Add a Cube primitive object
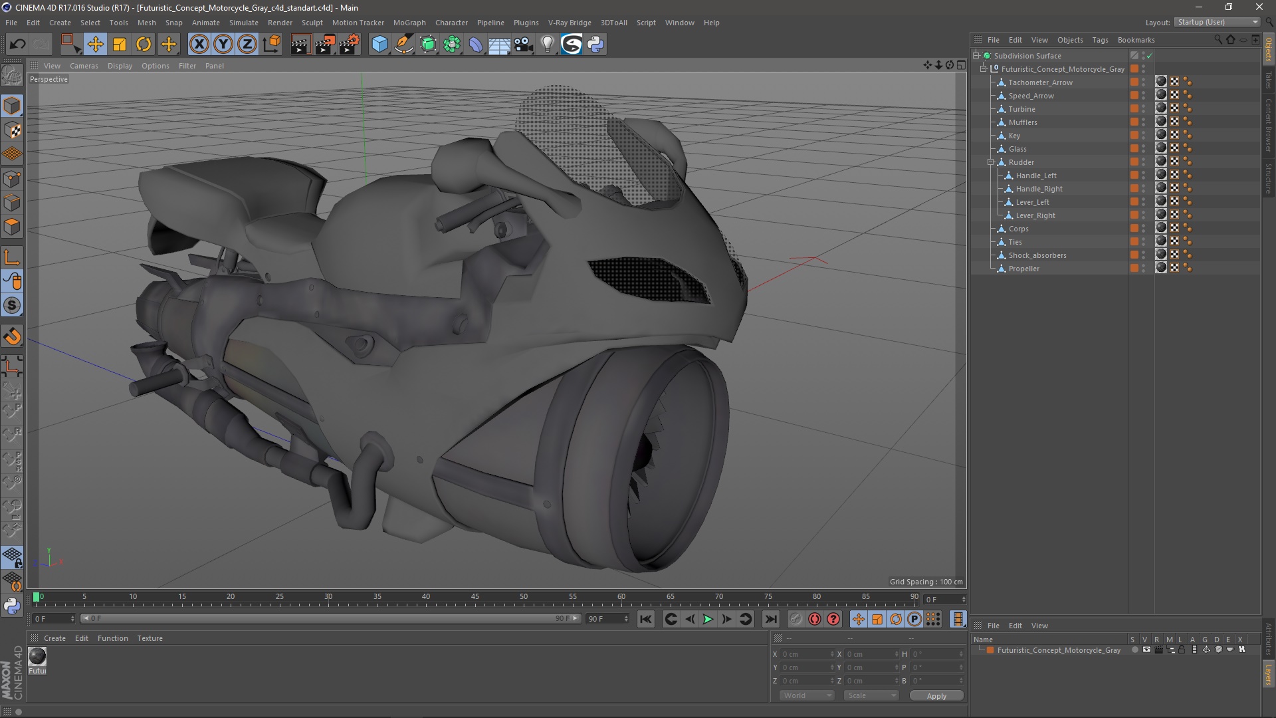 pos(379,45)
